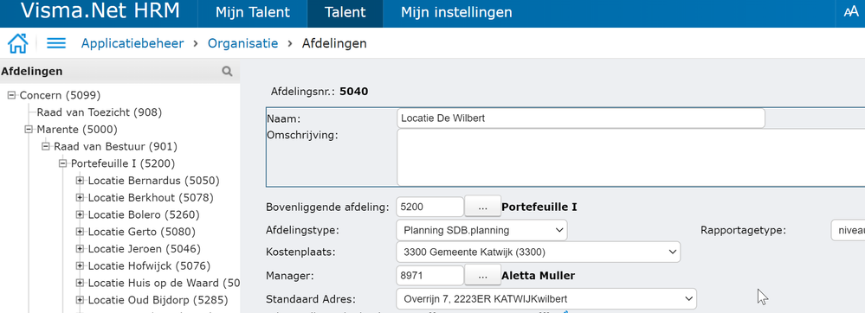Expand Locatie Jeroen (5046)
Viewport: 865px width, 313px height.
[x=80, y=248]
